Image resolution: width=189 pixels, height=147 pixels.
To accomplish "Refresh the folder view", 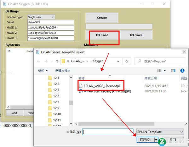I will pos(127,61).
